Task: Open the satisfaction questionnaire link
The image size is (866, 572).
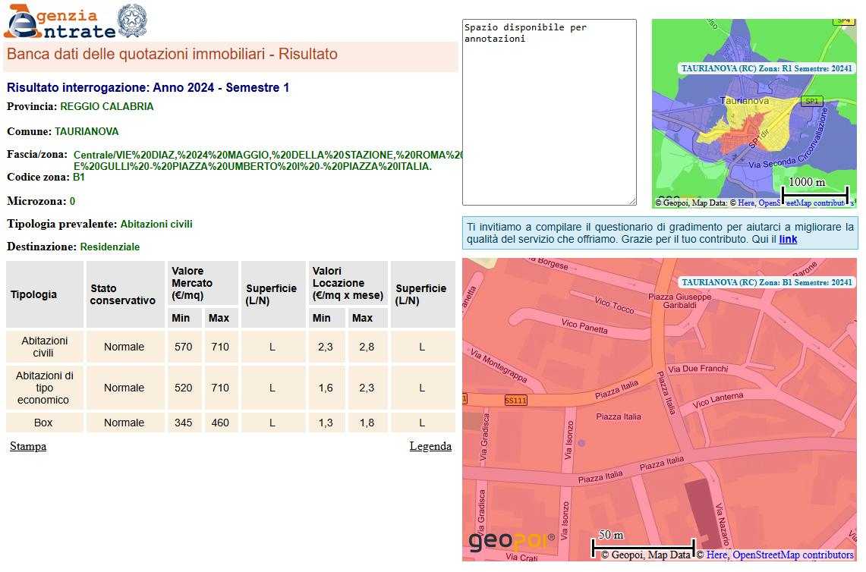Action: click(x=788, y=239)
